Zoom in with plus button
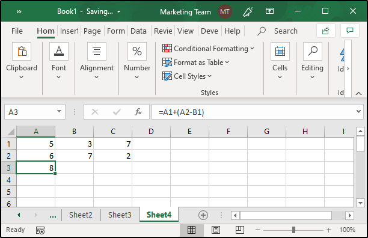The height and width of the screenshot is (238, 368). (328, 230)
